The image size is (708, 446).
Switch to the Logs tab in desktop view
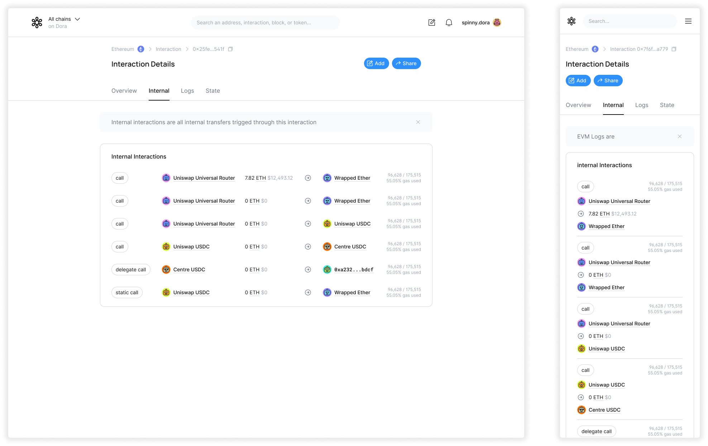[187, 91]
